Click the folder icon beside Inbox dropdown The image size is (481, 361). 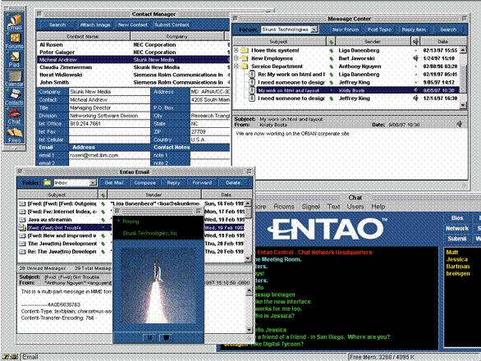pos(47,182)
